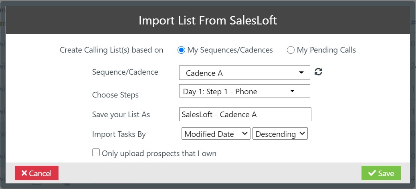Viewport: 416px width, 189px height.
Task: Click the caret arrow in Cadence A box
Action: (301, 73)
